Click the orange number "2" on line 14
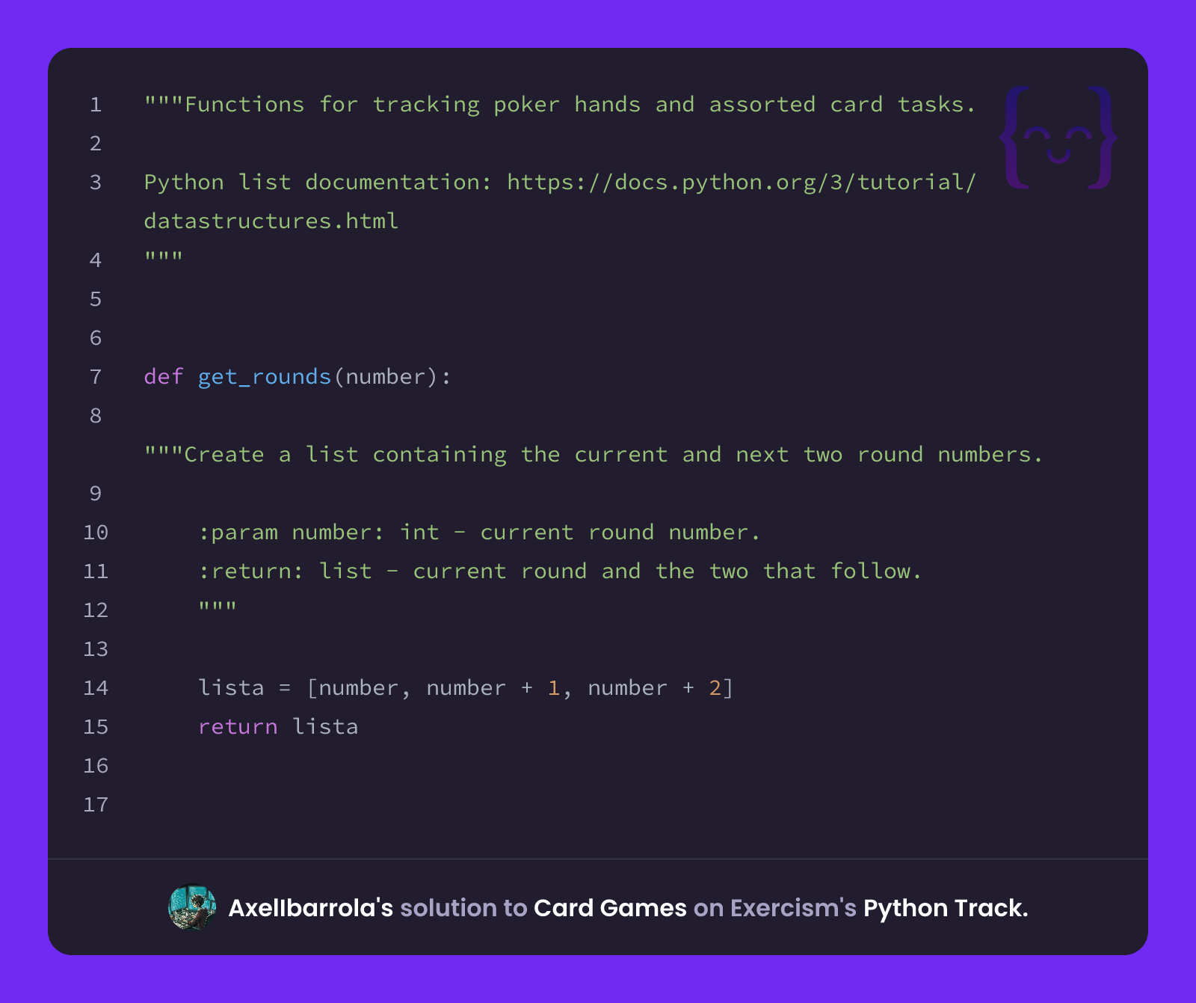 tap(715, 688)
